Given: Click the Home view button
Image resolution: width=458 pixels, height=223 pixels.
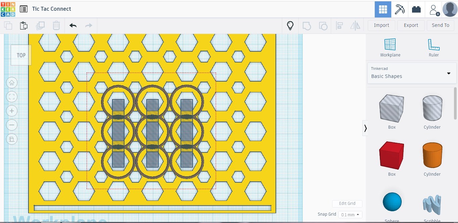Looking at the screenshot, I should 12,83.
